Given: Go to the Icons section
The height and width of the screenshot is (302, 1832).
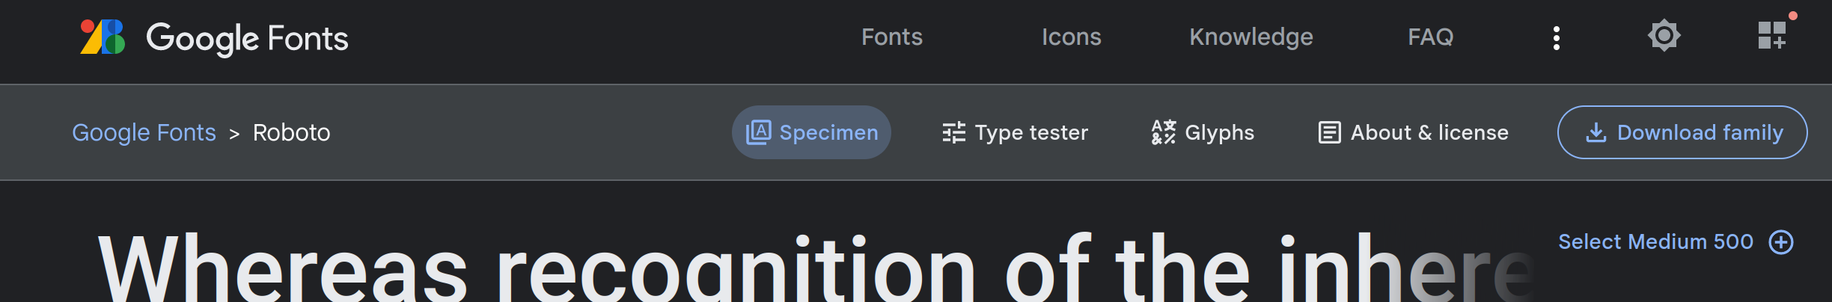Looking at the screenshot, I should pyautogui.click(x=1071, y=37).
